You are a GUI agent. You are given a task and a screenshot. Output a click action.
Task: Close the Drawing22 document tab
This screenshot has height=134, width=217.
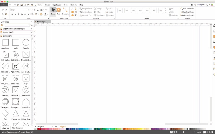tap(48, 22)
